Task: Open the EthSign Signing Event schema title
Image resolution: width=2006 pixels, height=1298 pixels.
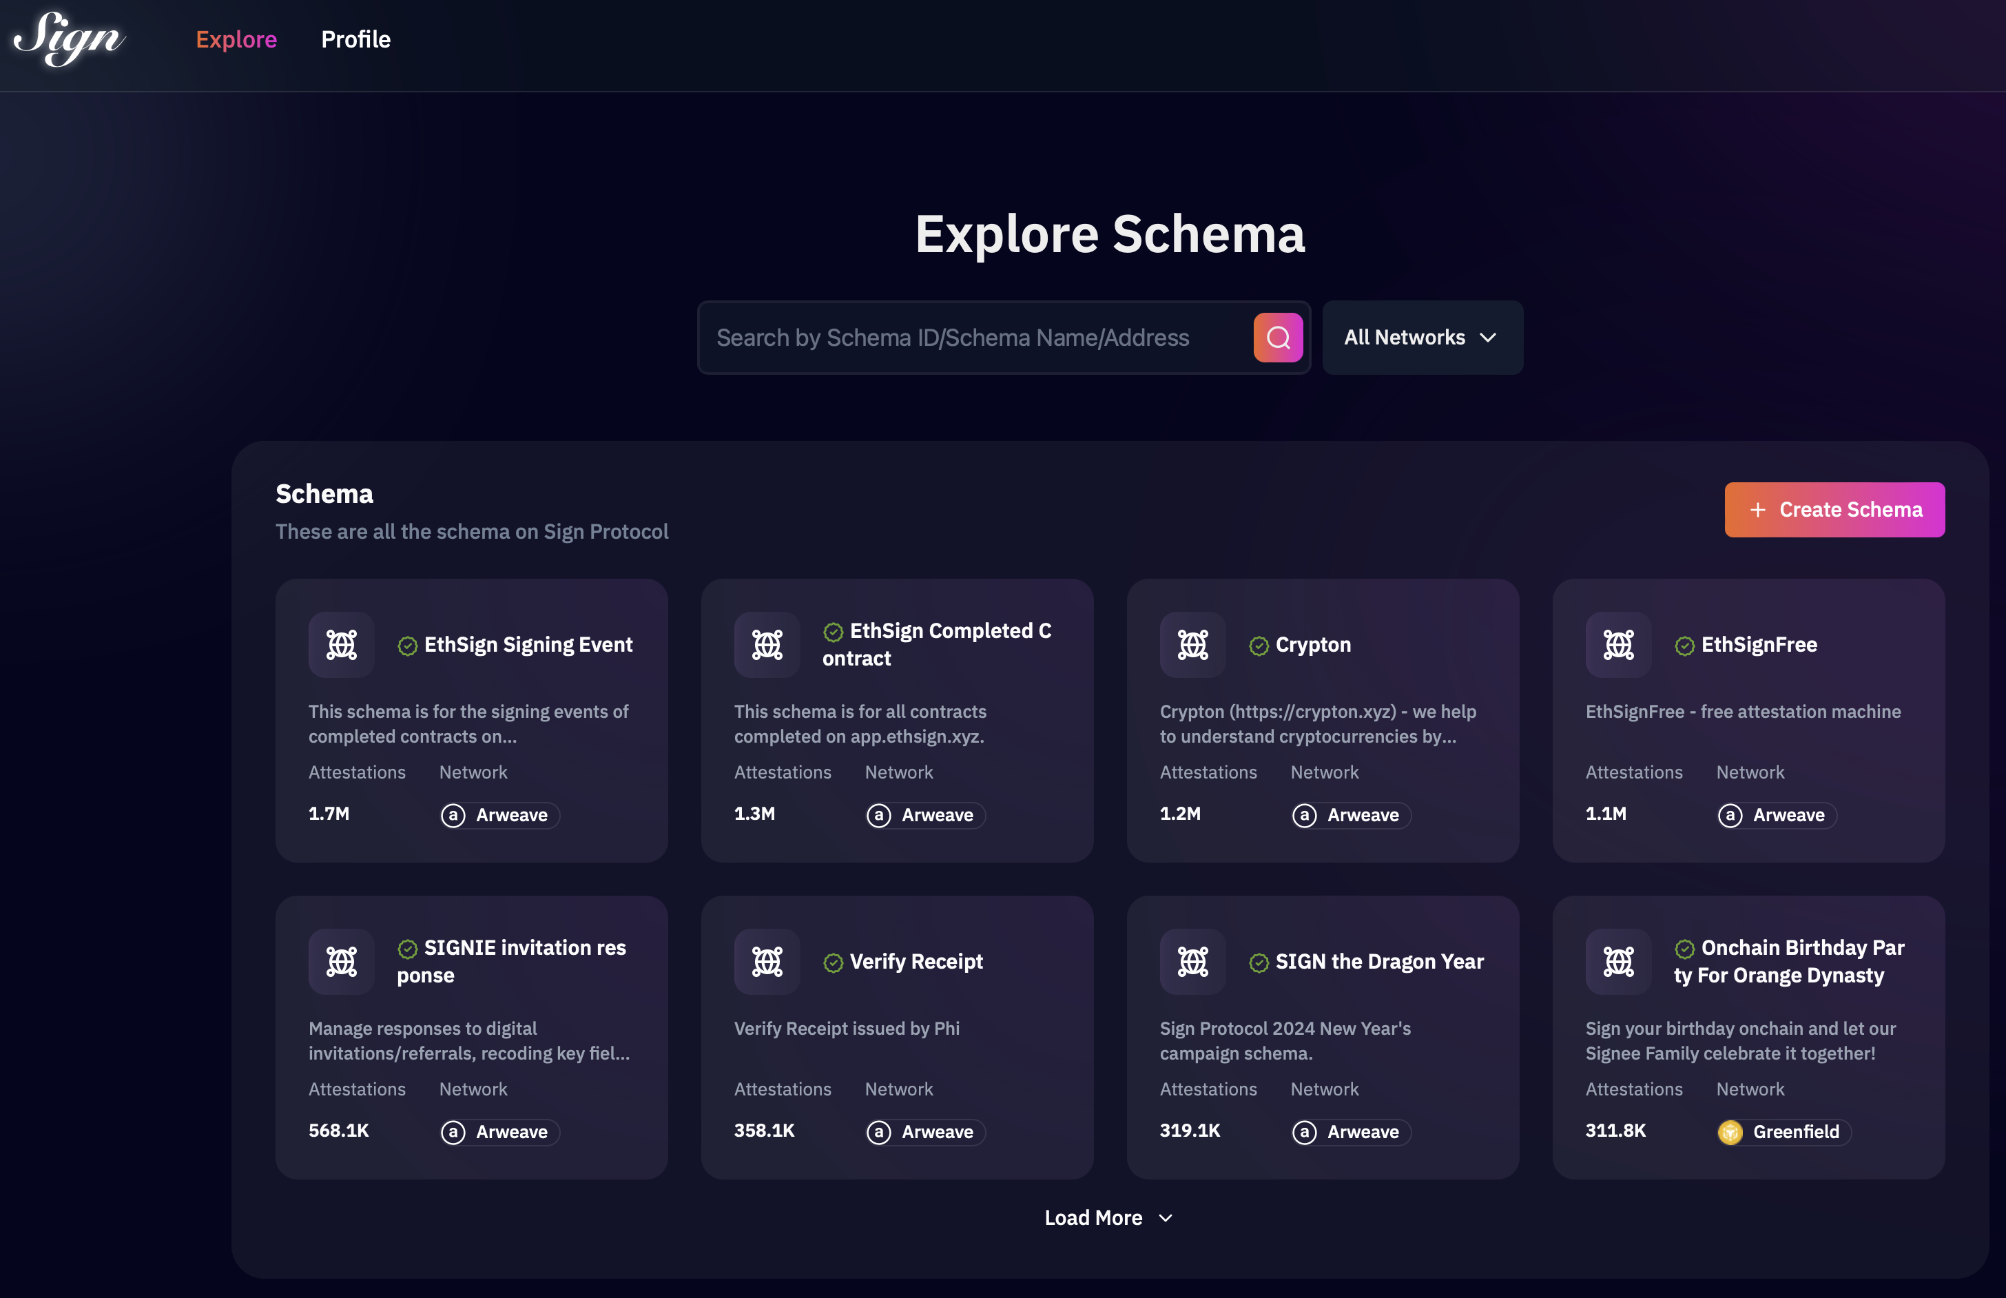Action: coord(528,645)
